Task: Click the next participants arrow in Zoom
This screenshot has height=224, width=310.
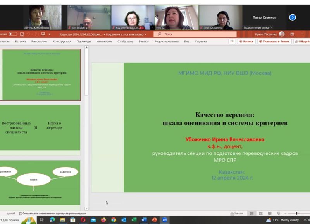Action: click(293, 17)
